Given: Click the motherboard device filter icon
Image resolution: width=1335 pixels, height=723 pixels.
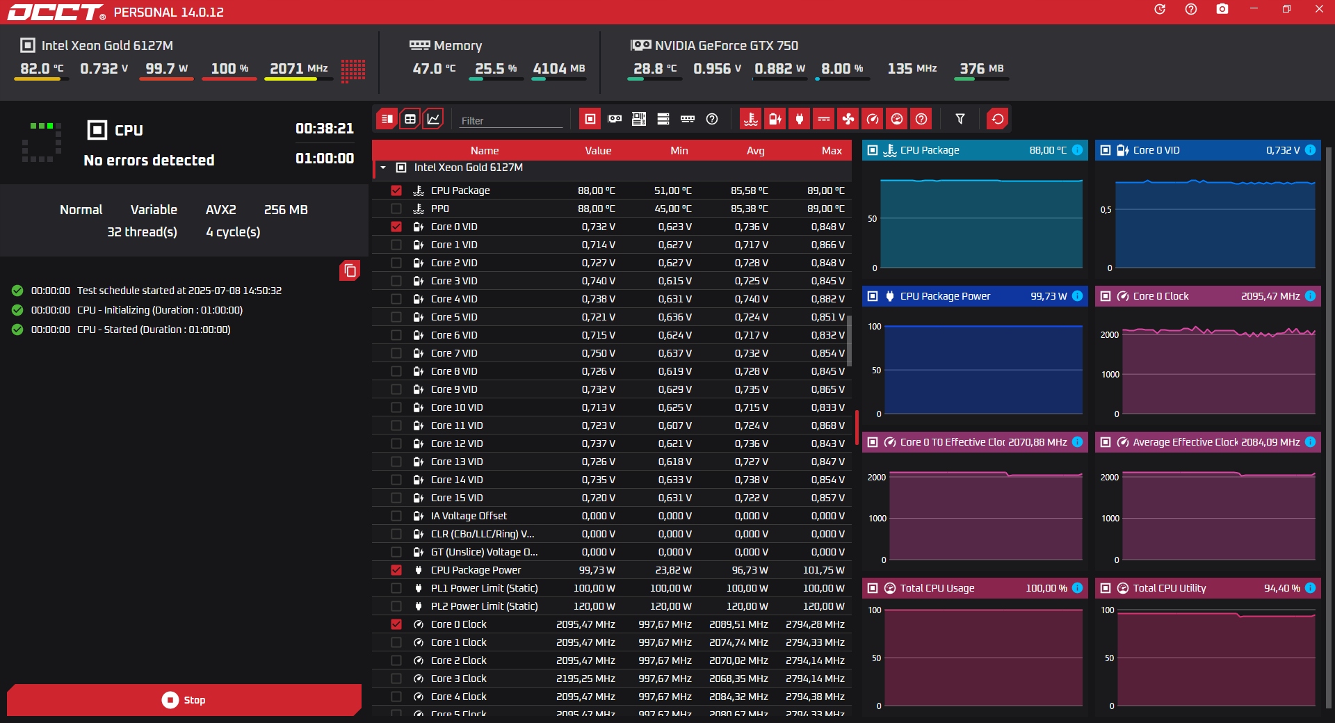Looking at the screenshot, I should point(639,119).
